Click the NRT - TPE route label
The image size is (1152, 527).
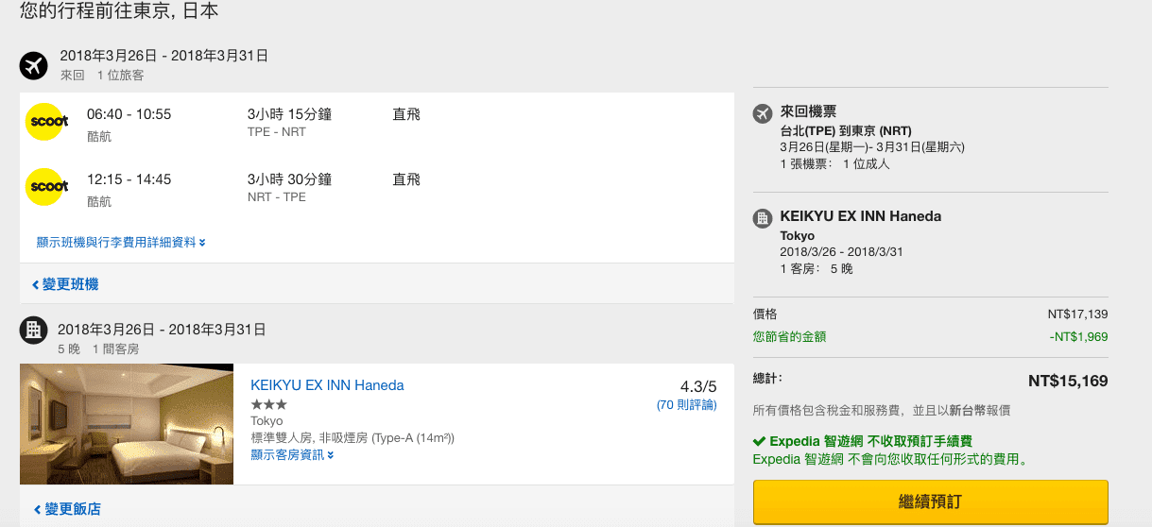click(277, 197)
